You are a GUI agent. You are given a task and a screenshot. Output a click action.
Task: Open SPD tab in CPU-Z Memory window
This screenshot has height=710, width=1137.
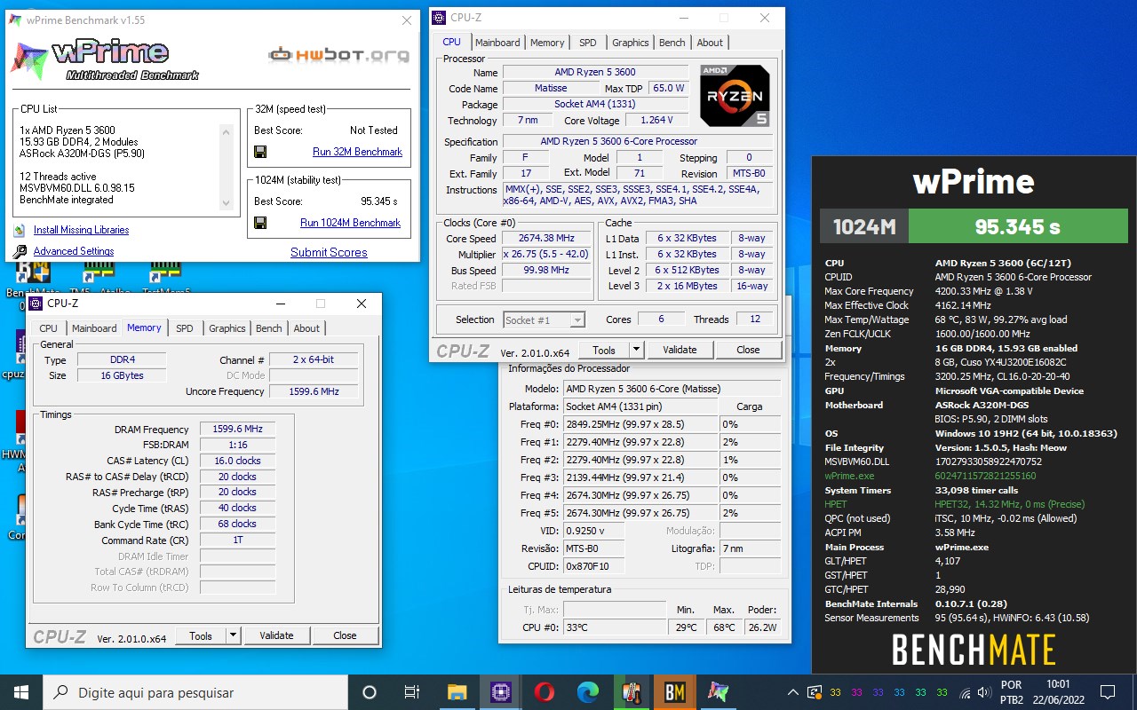(x=185, y=328)
